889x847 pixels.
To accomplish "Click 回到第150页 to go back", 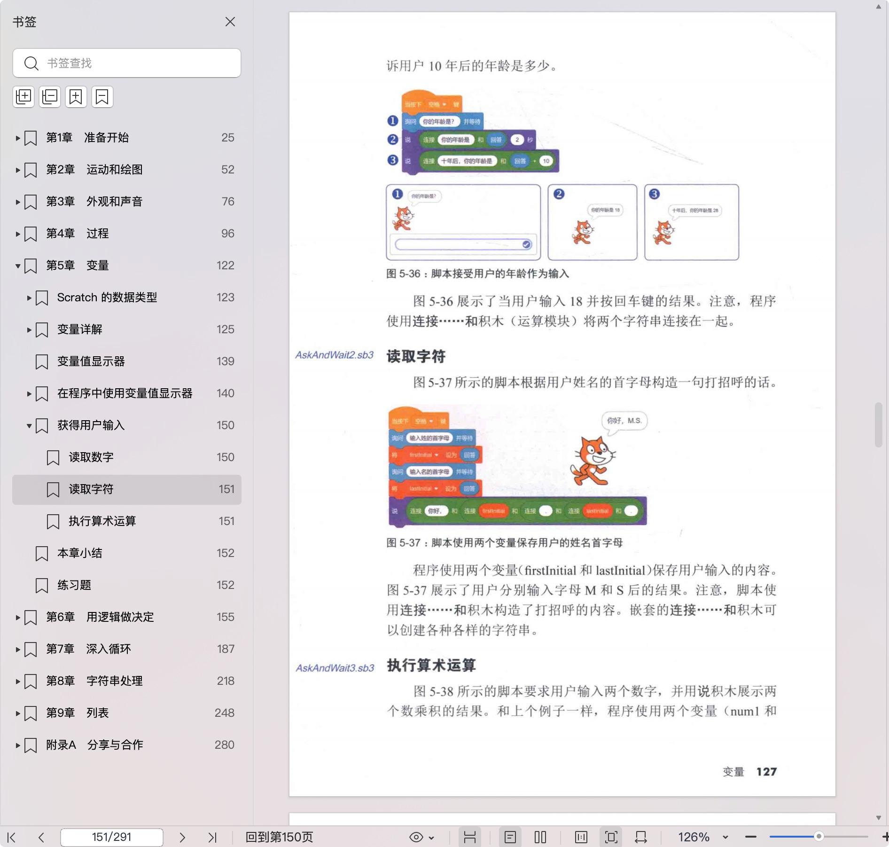I will pyautogui.click(x=279, y=837).
